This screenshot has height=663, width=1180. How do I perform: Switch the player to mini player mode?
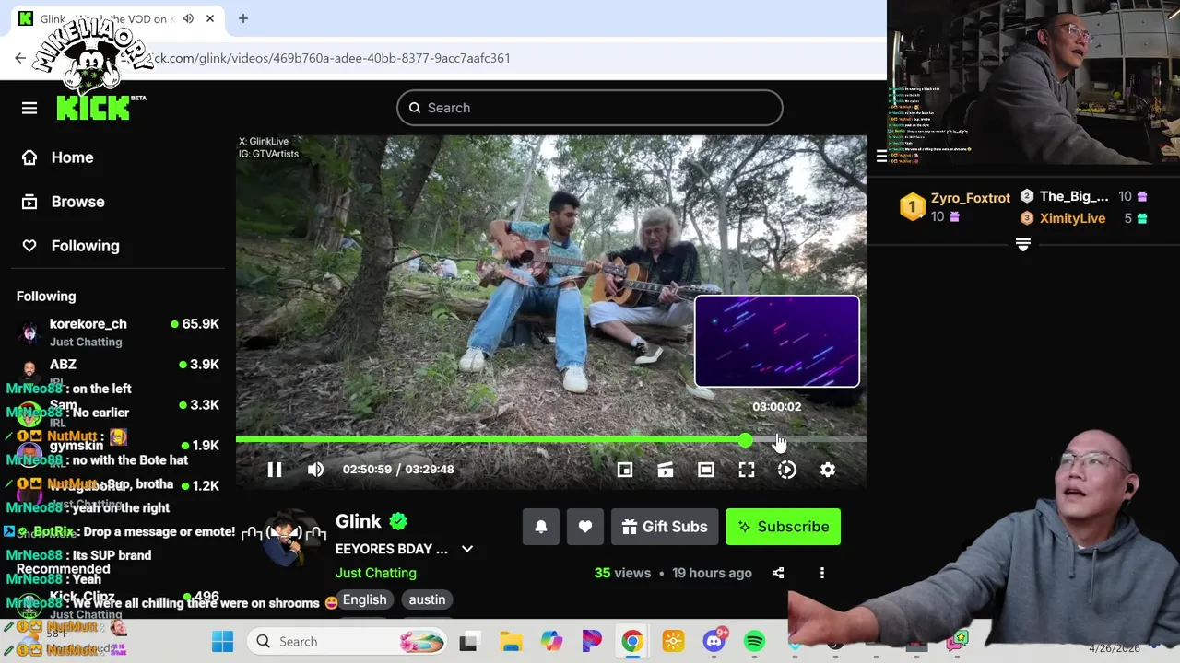(625, 470)
